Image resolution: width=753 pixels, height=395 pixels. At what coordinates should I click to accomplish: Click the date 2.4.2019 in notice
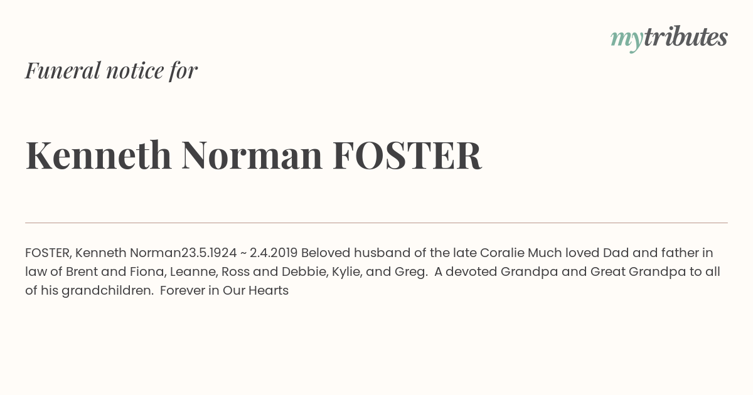click(274, 253)
